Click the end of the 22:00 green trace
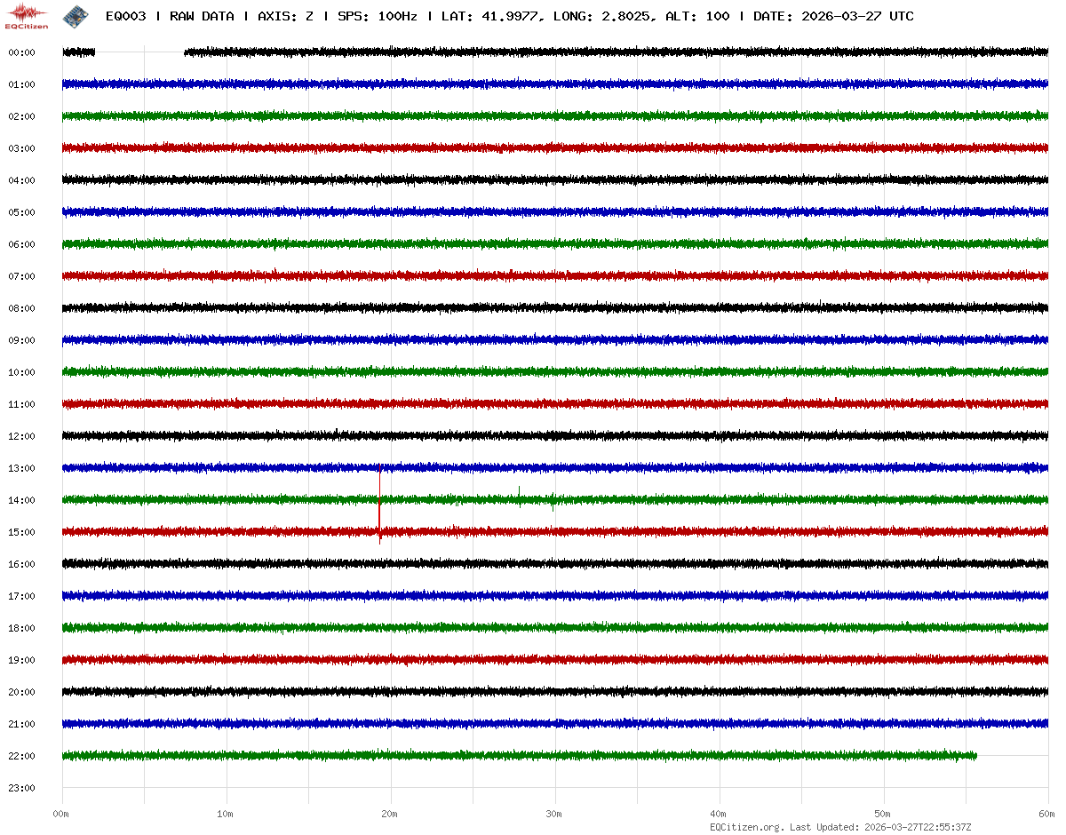Viewport: 1066px width, 835px height. click(x=975, y=756)
